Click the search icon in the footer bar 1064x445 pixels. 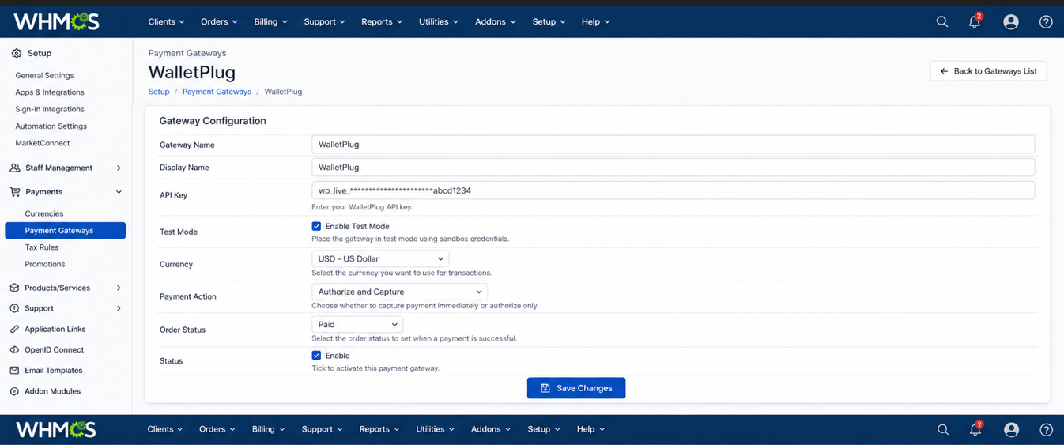click(942, 429)
